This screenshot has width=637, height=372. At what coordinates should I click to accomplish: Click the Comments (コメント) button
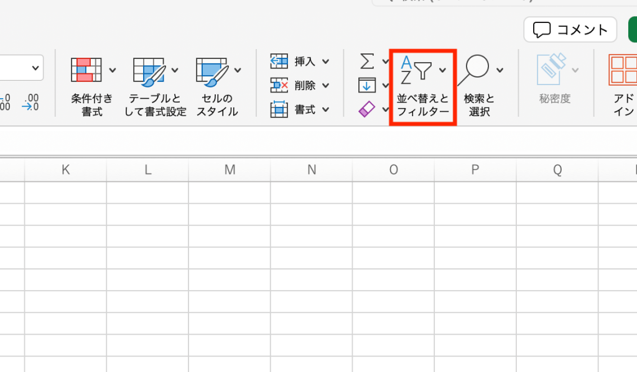click(x=570, y=29)
